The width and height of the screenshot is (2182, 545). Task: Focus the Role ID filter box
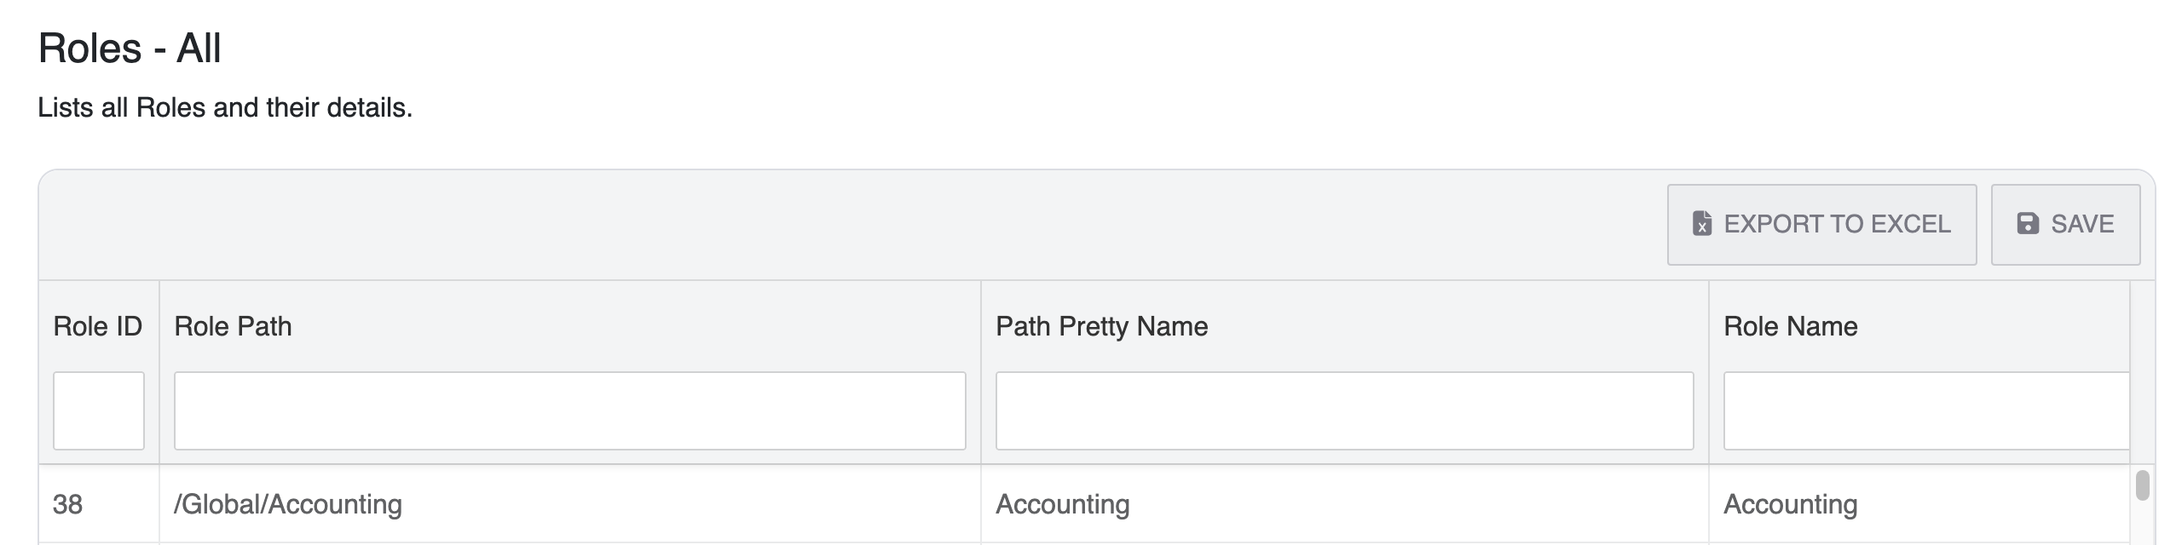(x=99, y=410)
